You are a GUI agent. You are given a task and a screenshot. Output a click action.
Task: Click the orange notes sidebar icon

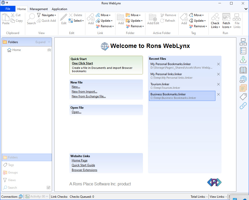(x=243, y=88)
